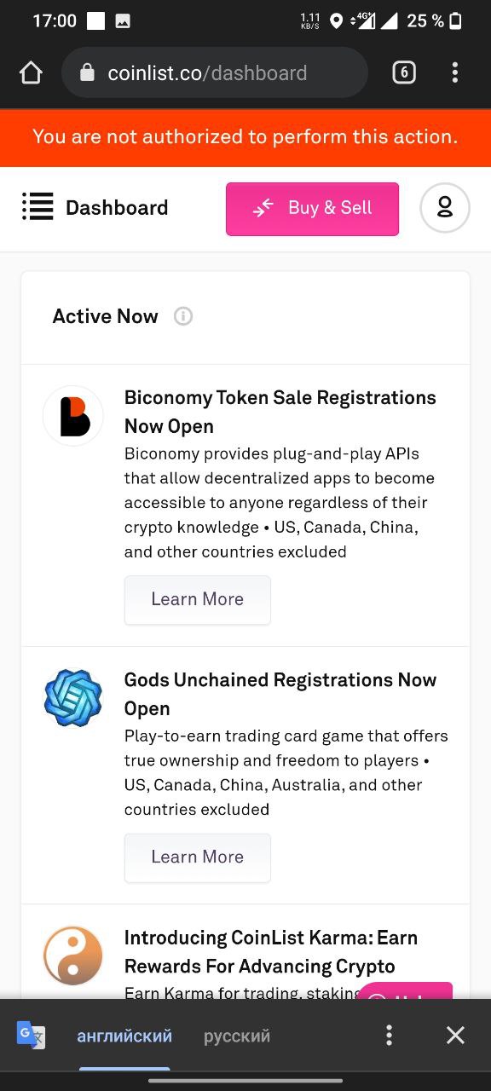Tap the browser home icon
The image size is (491, 1091).
click(x=31, y=73)
